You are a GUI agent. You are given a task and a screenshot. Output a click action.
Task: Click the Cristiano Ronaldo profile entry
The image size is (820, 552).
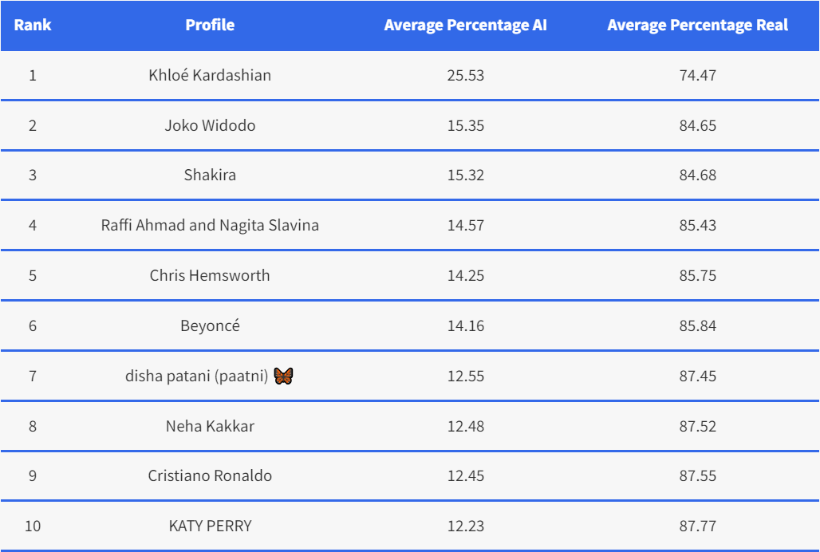[x=210, y=475]
